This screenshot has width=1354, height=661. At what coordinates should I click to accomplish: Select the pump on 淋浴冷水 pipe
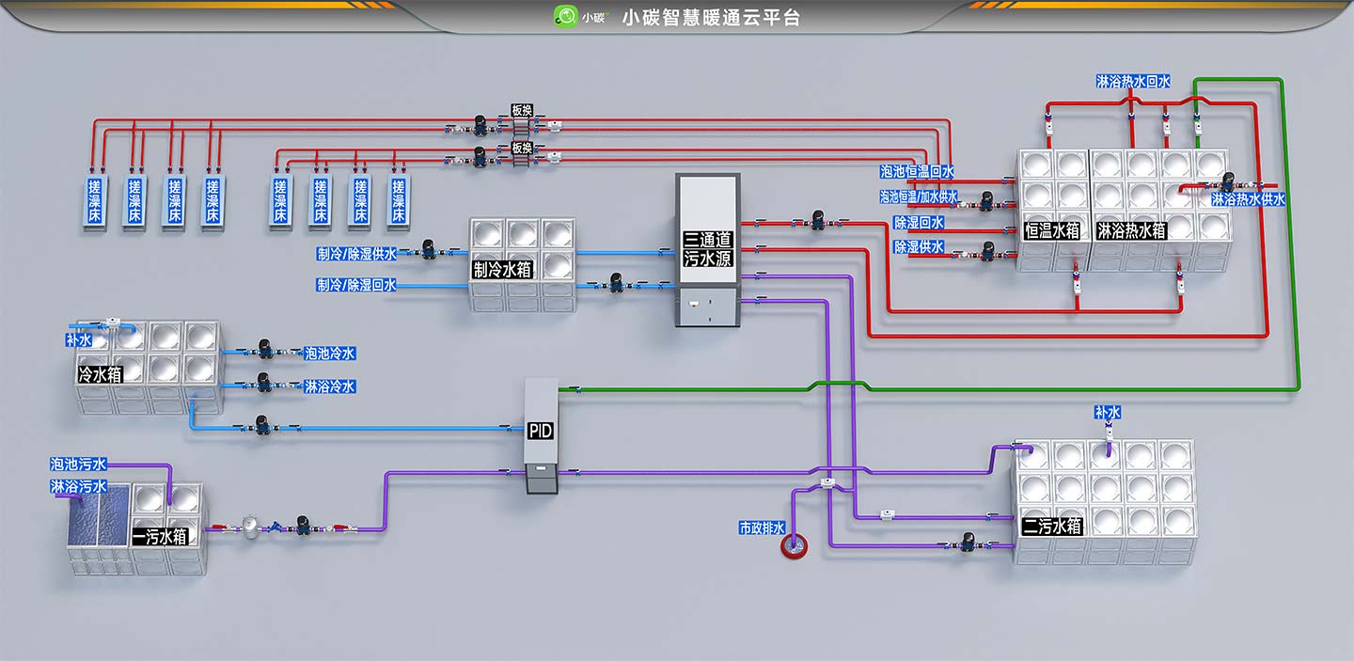(x=265, y=382)
